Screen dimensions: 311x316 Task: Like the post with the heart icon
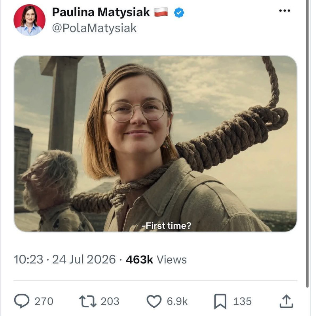[x=154, y=301]
